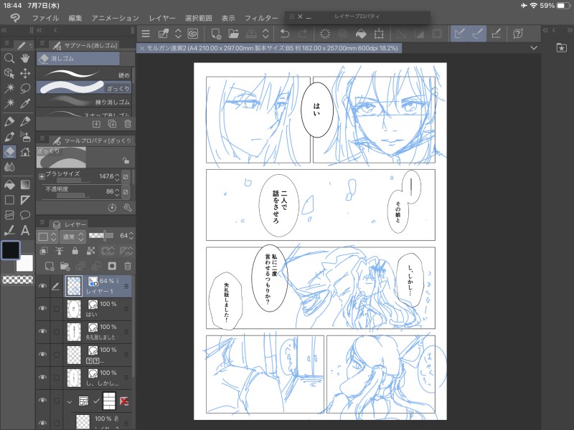The width and height of the screenshot is (574, 430).
Task: Adjust brush size stepper arrows
Action: click(117, 177)
